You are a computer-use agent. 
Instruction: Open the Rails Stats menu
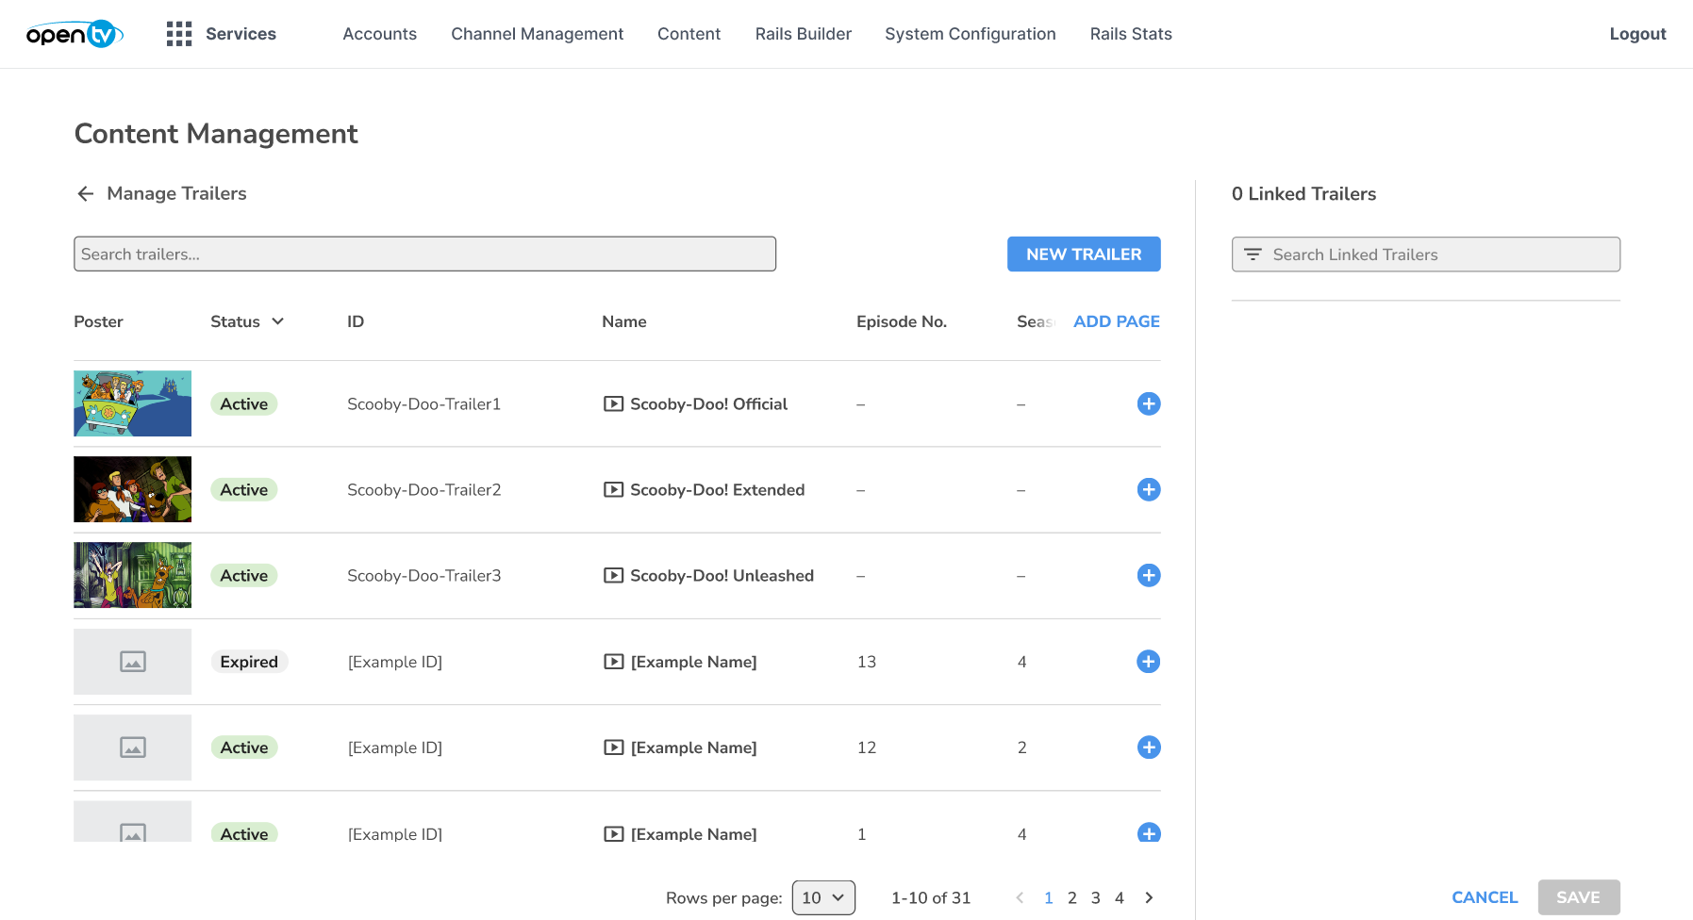point(1131,34)
